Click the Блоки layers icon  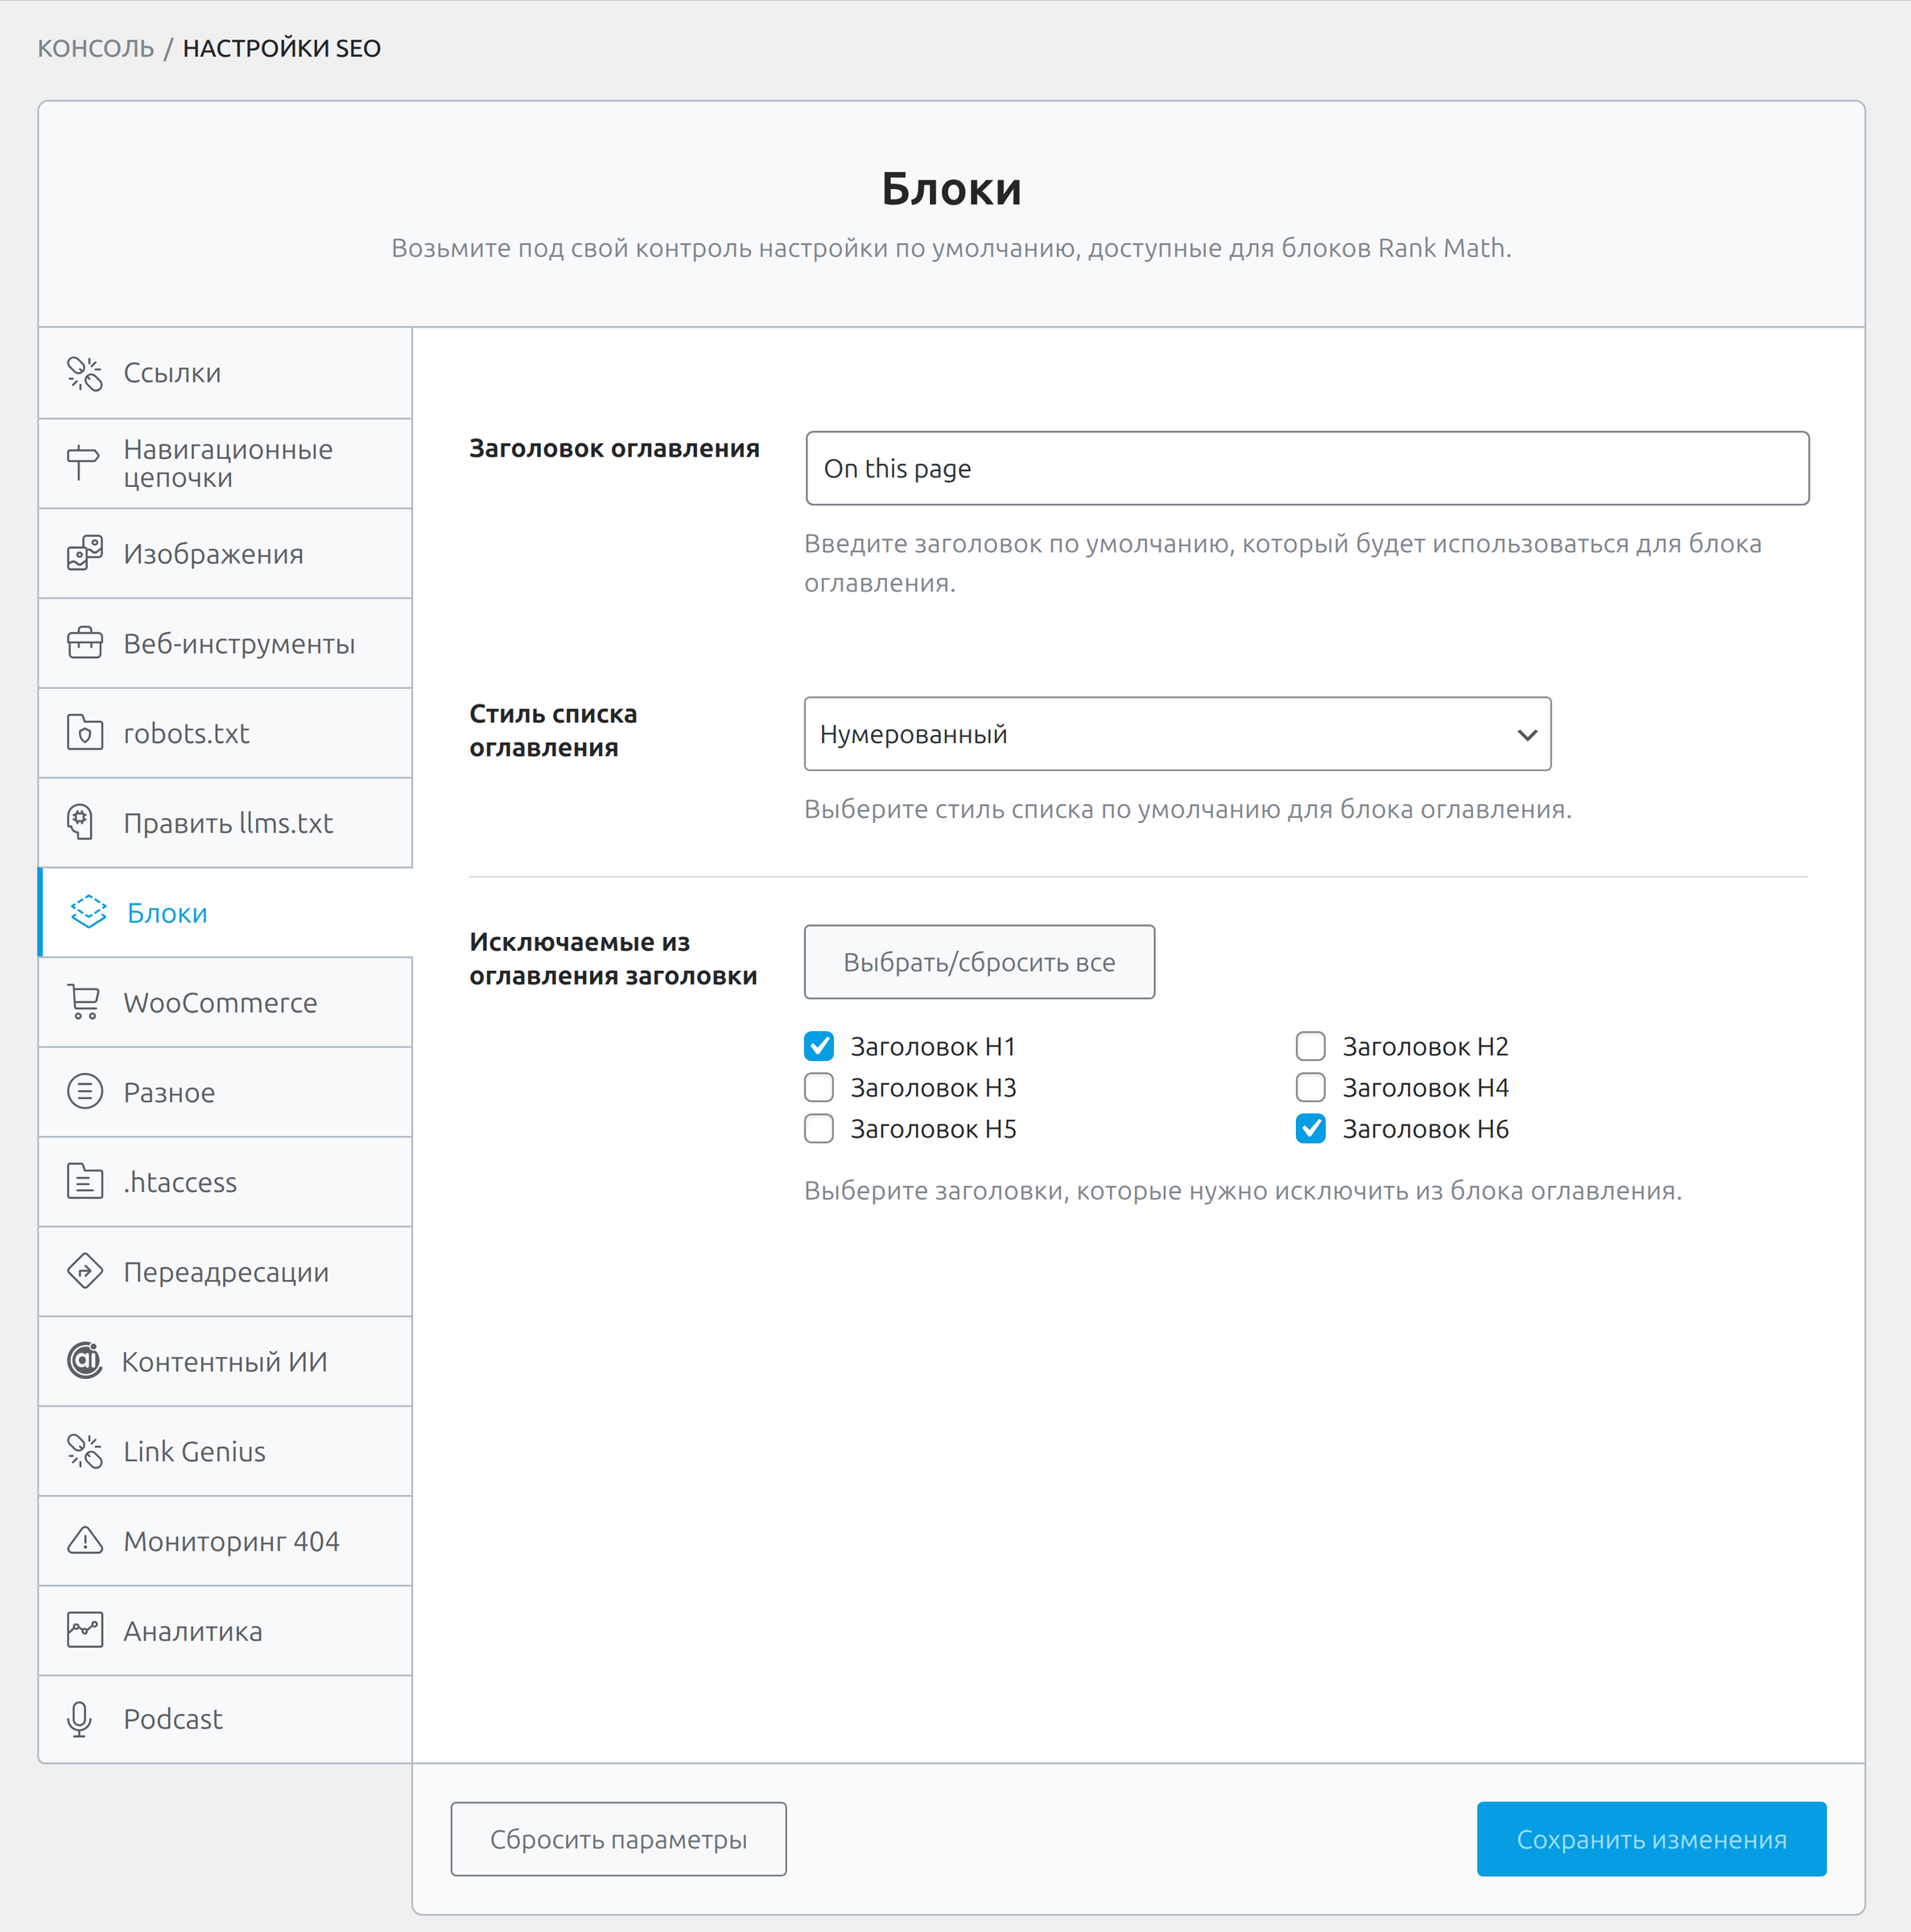[88, 912]
